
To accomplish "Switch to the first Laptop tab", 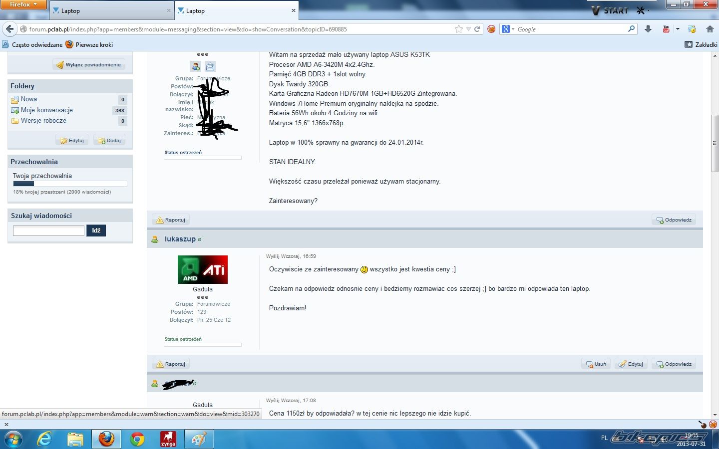I will (111, 10).
